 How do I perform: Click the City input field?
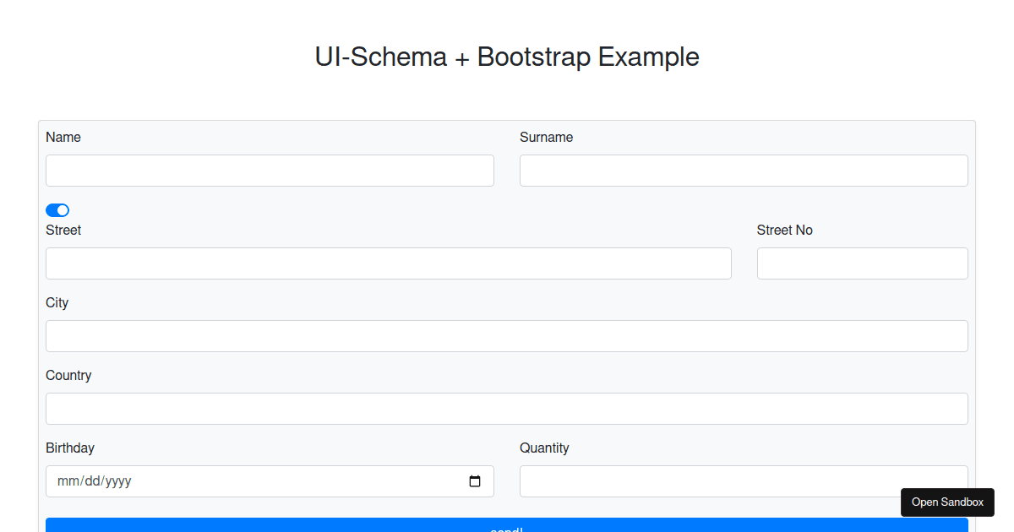click(507, 335)
